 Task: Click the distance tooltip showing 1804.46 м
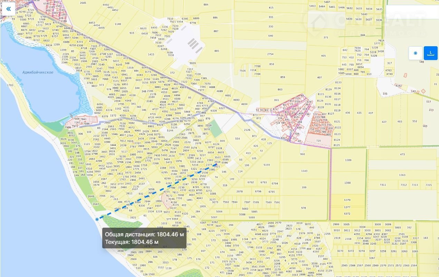(x=144, y=238)
